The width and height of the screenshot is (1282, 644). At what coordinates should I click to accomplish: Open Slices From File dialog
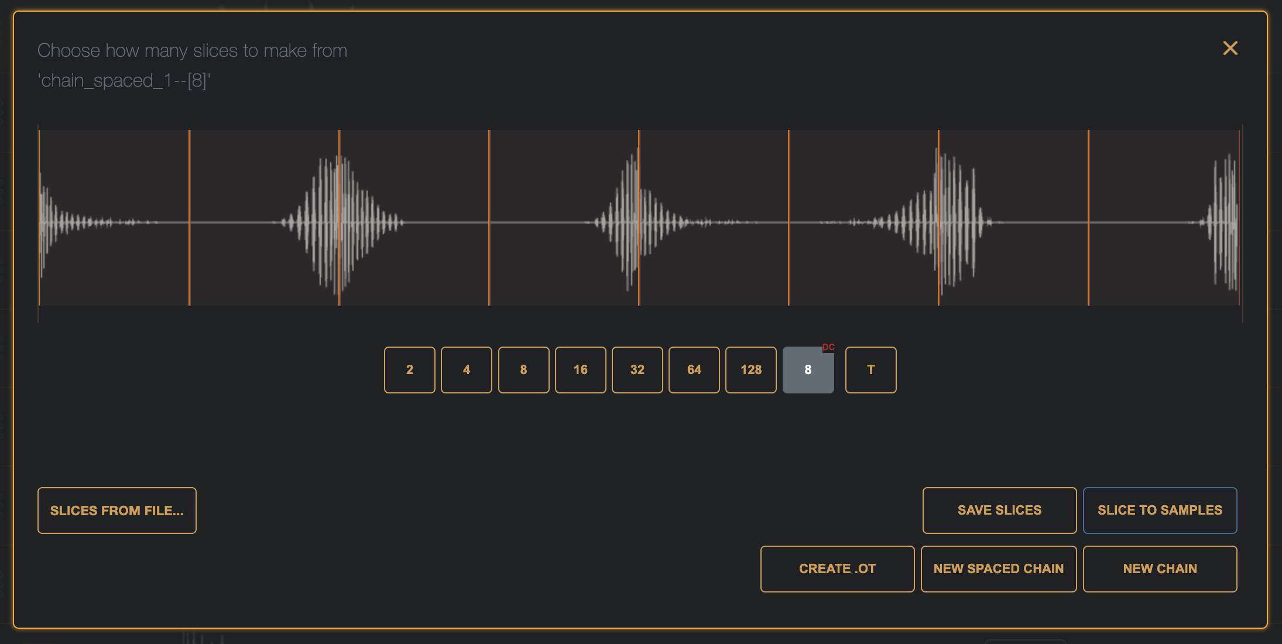click(116, 511)
